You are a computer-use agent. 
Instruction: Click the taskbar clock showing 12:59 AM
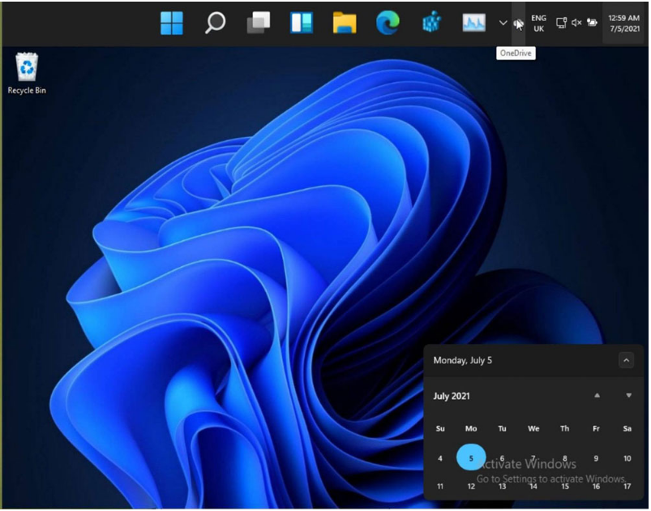click(x=623, y=24)
